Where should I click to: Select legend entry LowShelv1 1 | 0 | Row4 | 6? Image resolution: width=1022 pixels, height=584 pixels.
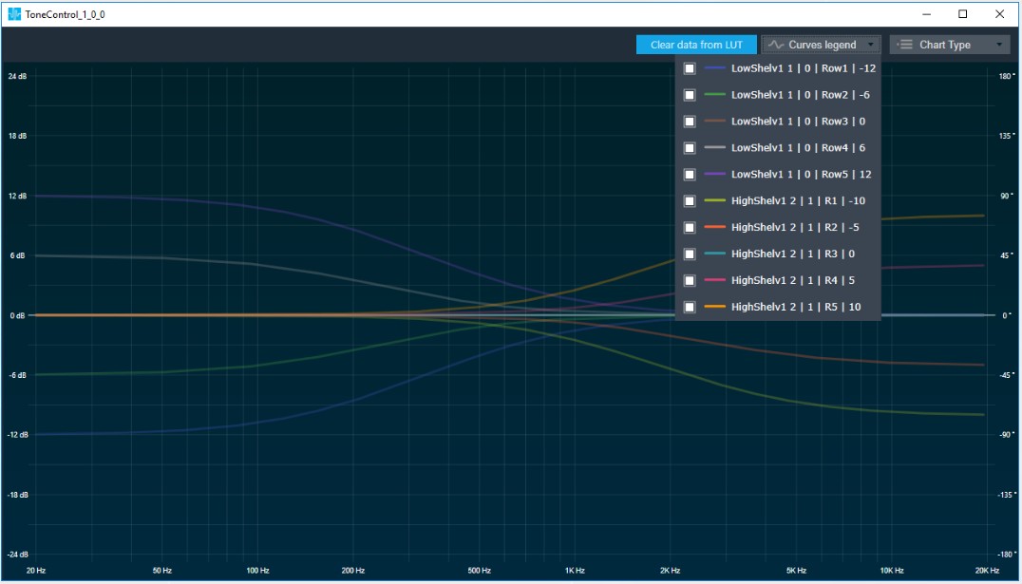(x=799, y=148)
